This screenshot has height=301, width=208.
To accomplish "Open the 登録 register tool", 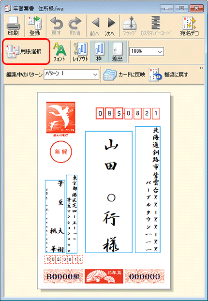I will 35,26.
